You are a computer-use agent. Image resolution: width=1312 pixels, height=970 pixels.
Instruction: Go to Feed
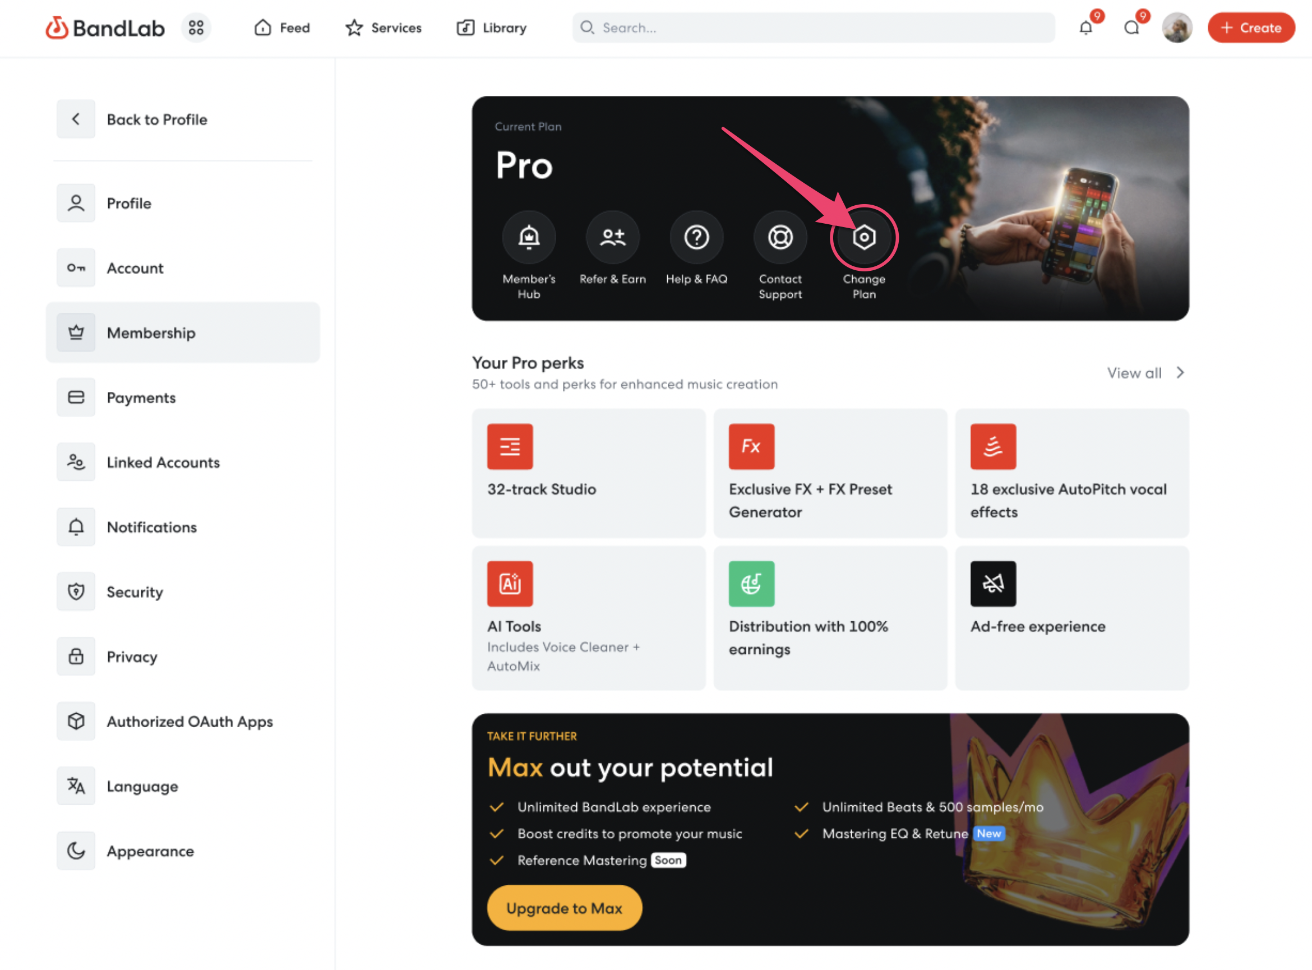pos(282,27)
